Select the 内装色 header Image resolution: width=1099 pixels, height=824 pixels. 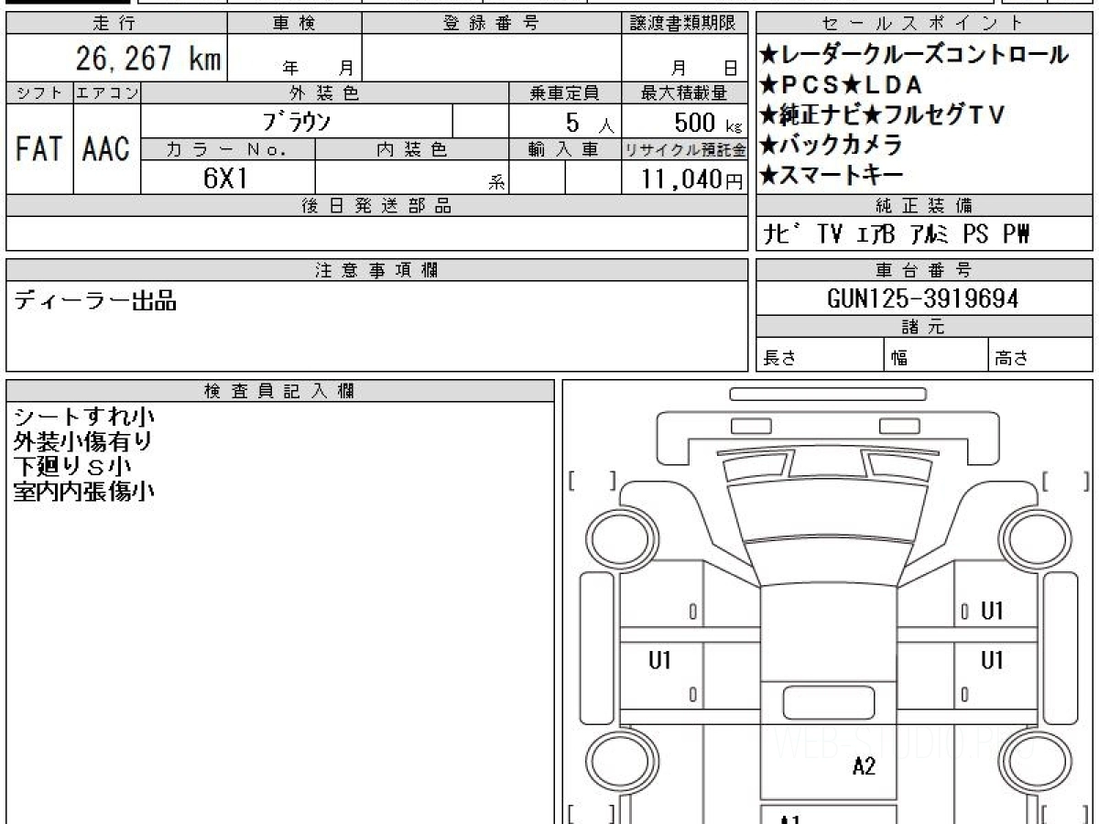[x=412, y=149]
